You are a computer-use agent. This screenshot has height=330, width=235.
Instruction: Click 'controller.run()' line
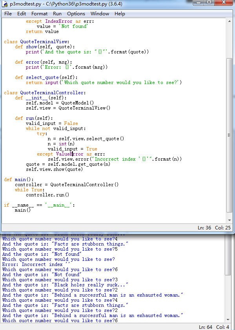pyautogui.click(x=47, y=195)
